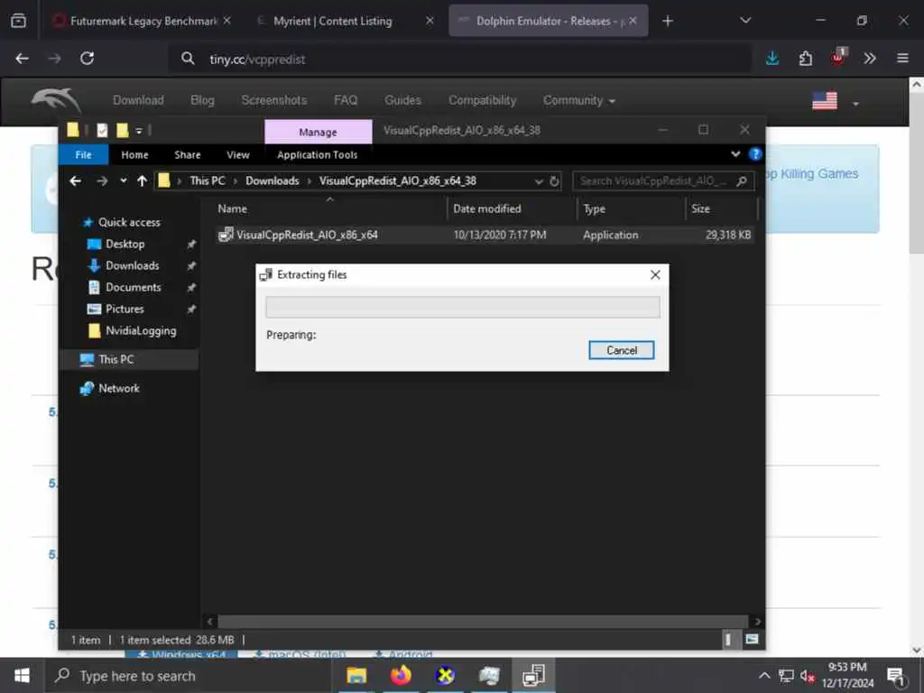Open the File tab in Explorer

coord(83,154)
